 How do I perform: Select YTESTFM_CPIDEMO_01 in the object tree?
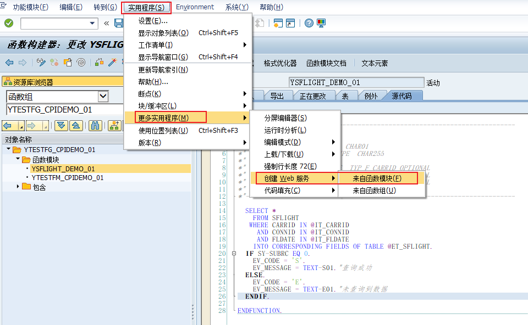tap(67, 177)
